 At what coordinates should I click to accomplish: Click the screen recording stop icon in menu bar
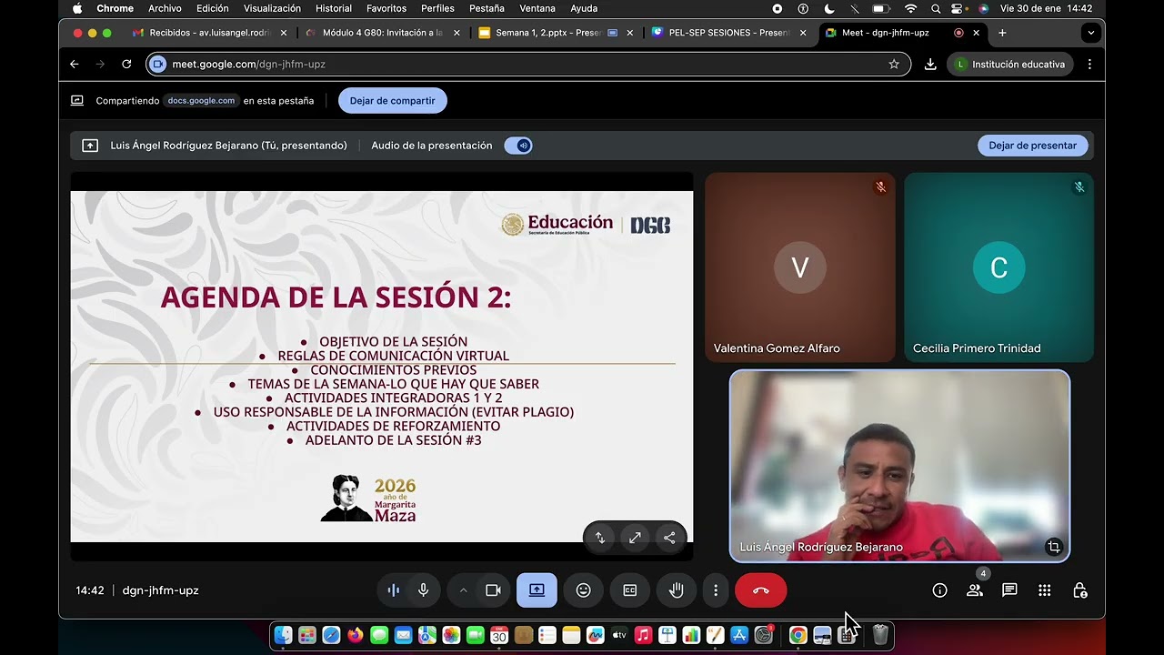pos(777,8)
